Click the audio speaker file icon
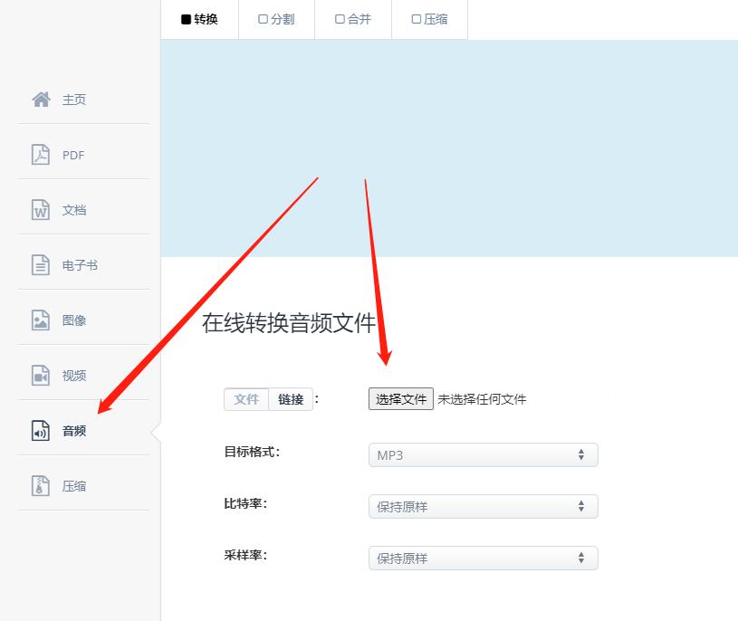738x621 pixels. click(x=41, y=431)
